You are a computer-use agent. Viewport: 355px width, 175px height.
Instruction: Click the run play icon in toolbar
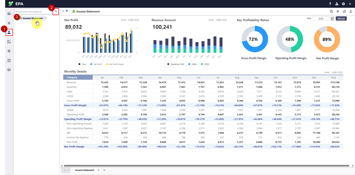tap(338, 11)
